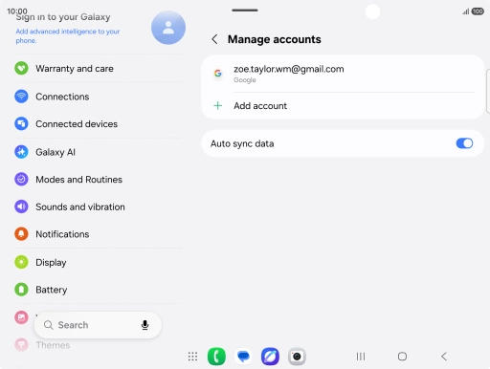Go back from Manage accounts
Screen dimensions: 490x369
[214, 39]
